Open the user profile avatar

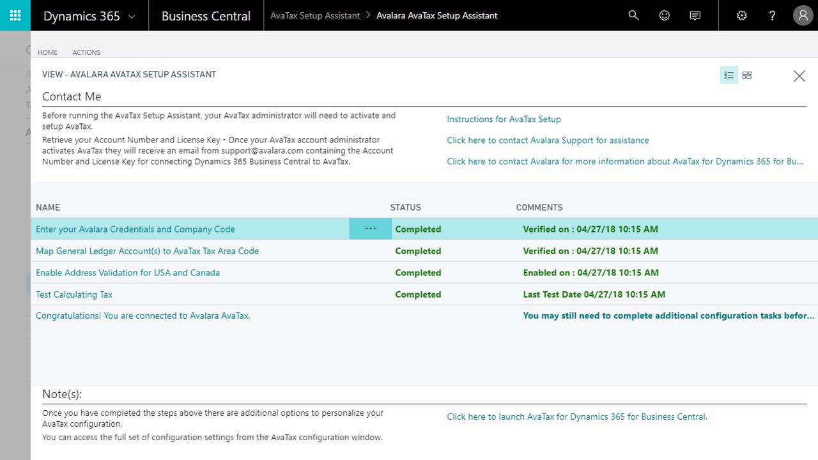pyautogui.click(x=803, y=15)
